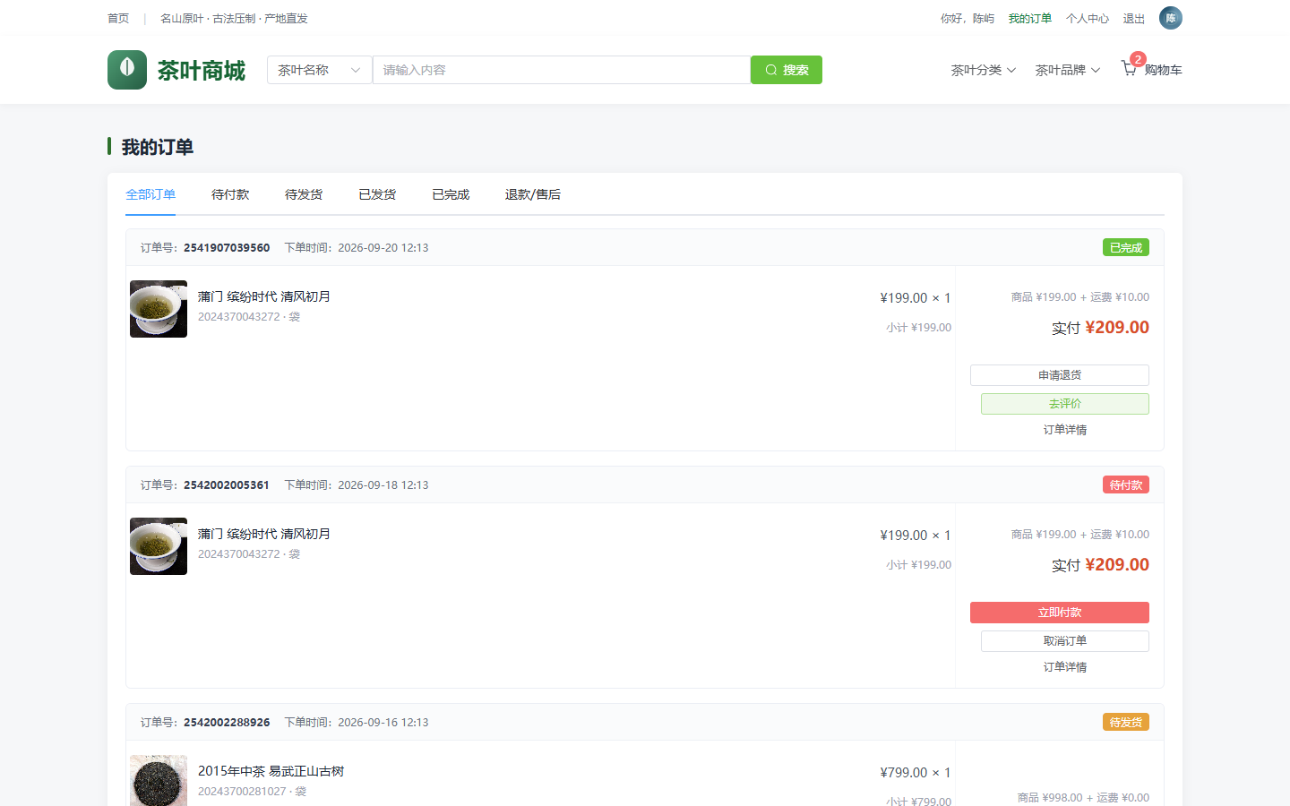Click the magnifier search button 搜索
Image resolution: width=1290 pixels, height=806 pixels.
(x=787, y=70)
